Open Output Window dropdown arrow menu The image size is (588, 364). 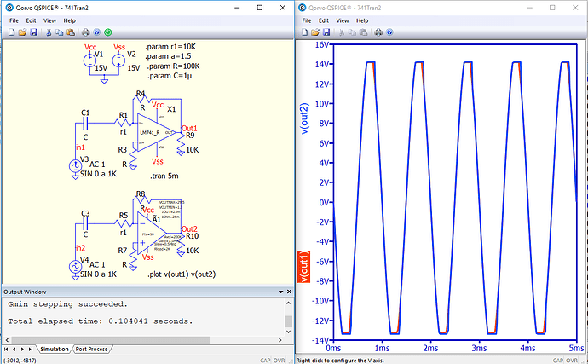click(281, 292)
